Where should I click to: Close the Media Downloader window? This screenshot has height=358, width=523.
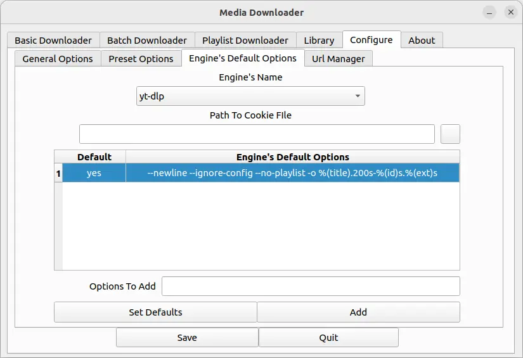(510, 13)
